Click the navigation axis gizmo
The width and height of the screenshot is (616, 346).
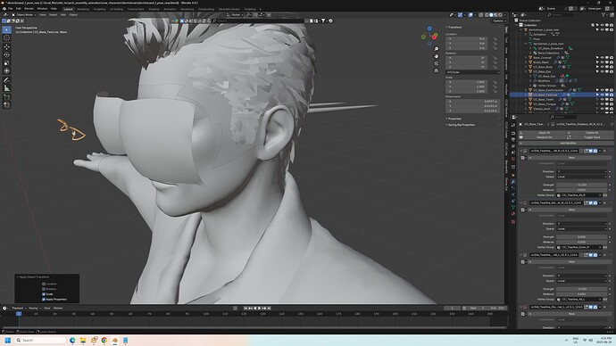[x=429, y=35]
